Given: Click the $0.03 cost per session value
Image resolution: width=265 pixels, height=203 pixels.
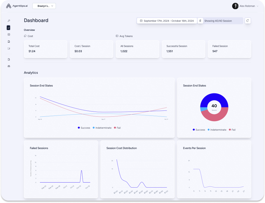Looking at the screenshot, I should [78, 51].
